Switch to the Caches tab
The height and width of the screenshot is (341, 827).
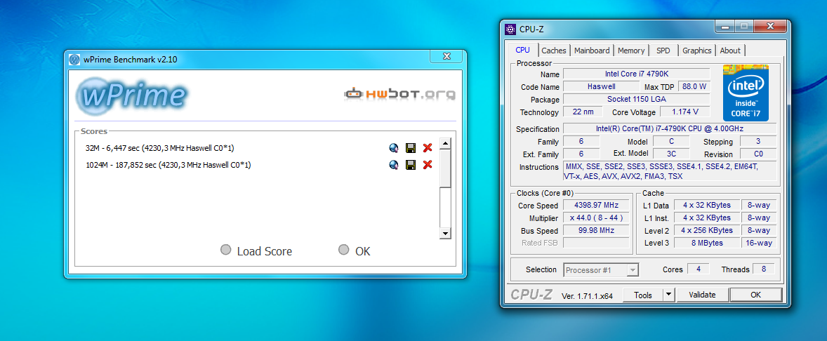554,51
